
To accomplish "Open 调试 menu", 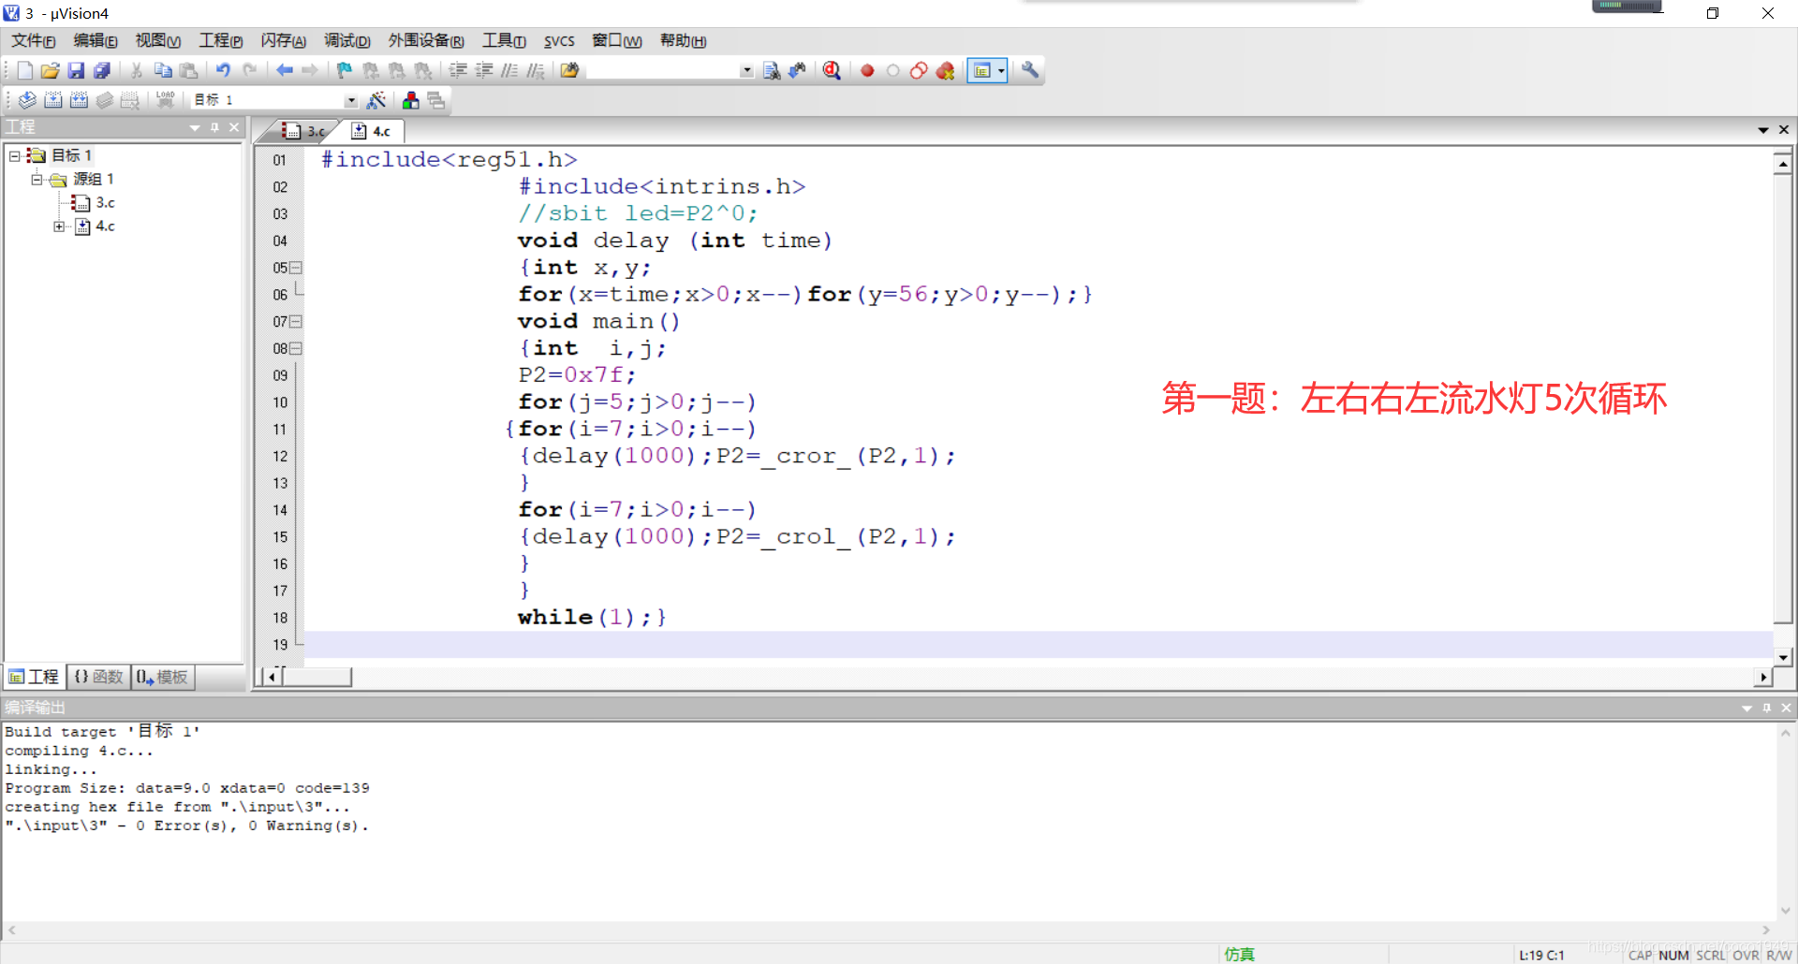I will coord(346,40).
